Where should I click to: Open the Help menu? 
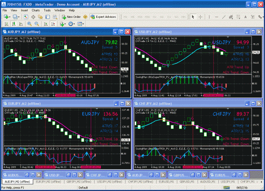coord(72,10)
